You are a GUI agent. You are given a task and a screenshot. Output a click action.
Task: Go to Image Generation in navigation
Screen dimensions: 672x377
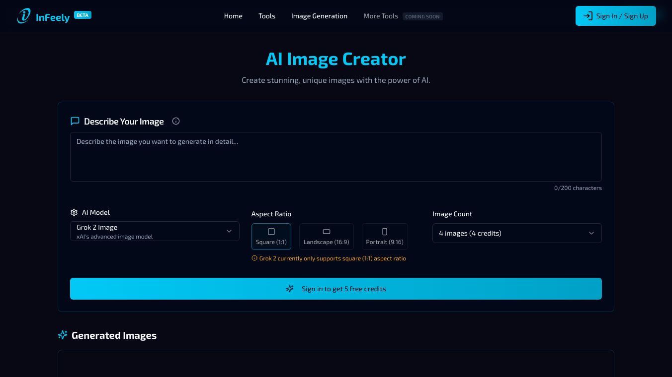coord(319,16)
